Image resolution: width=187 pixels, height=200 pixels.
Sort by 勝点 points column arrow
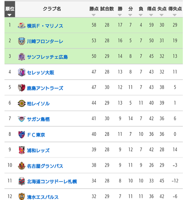pos(93,15)
